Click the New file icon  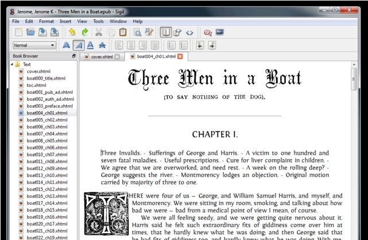point(18,32)
